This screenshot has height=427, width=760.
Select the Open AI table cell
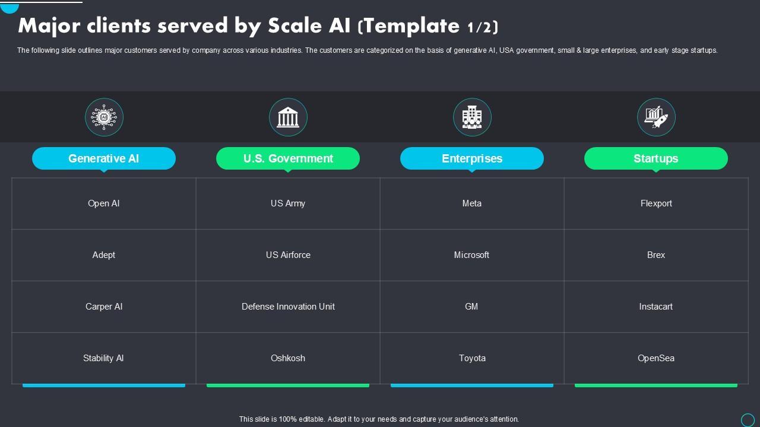tap(104, 203)
